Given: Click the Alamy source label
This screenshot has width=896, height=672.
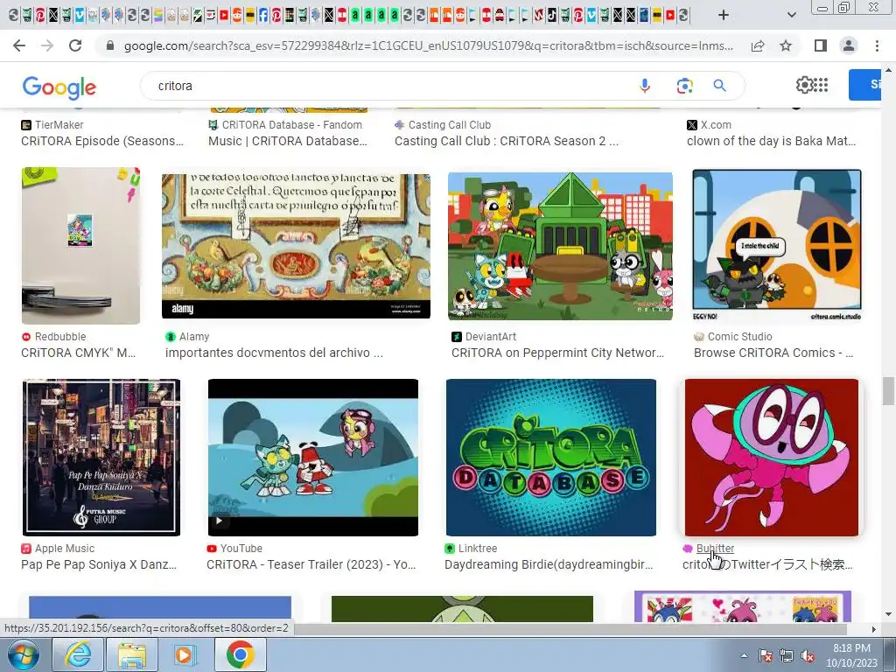Looking at the screenshot, I should [x=194, y=337].
